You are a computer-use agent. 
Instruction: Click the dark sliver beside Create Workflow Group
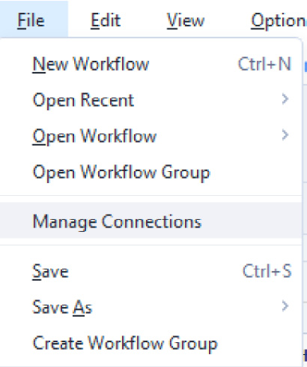[x=306, y=355]
